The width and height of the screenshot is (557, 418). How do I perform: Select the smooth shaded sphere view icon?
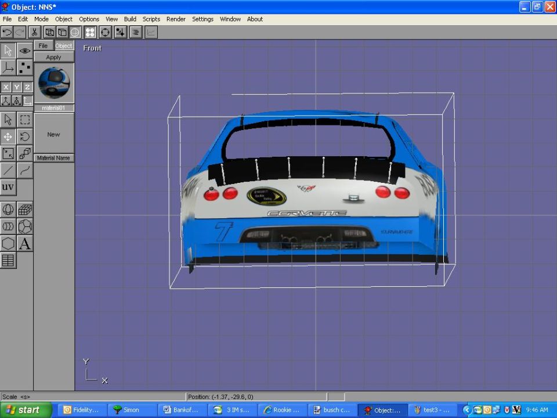coord(75,33)
